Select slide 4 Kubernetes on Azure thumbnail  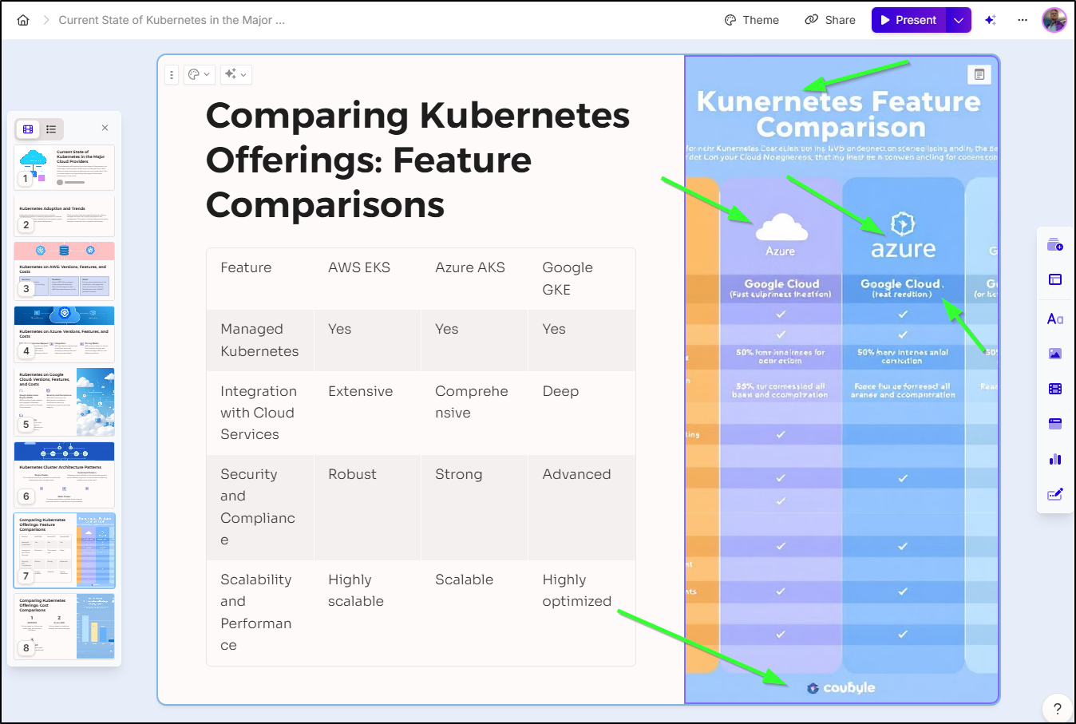pyautogui.click(x=64, y=334)
